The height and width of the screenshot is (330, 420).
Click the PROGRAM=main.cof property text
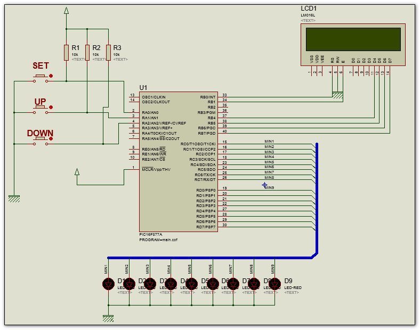pos(158,240)
